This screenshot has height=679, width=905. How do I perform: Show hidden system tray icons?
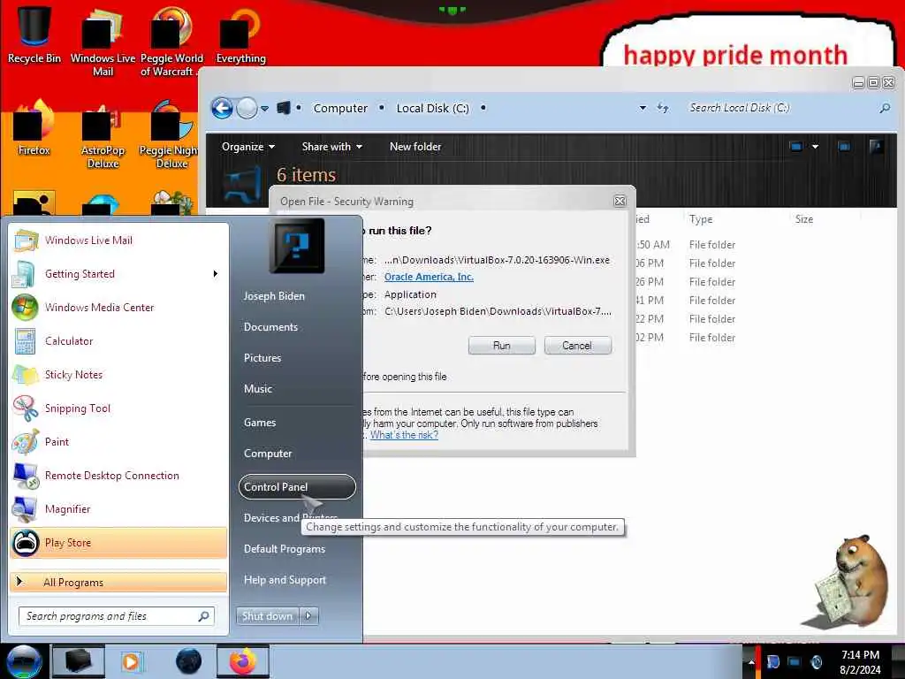pos(751,662)
